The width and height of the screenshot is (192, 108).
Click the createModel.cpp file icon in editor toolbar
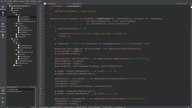click(x=45, y=4)
